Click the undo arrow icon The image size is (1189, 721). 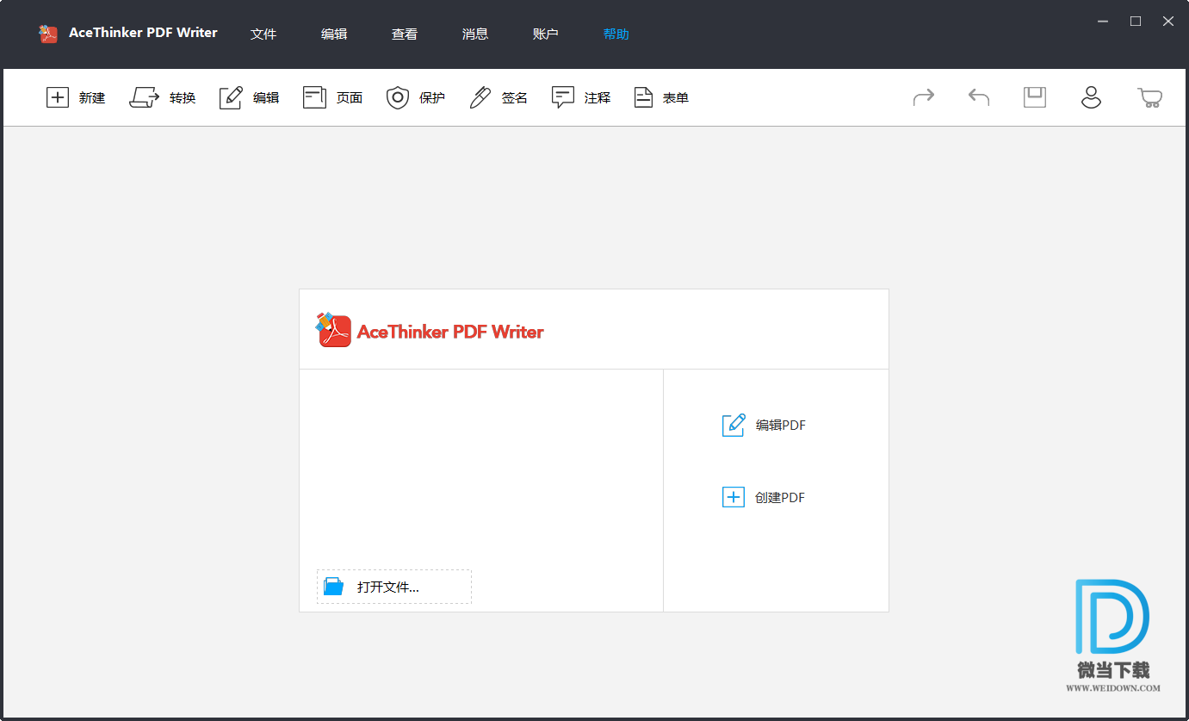pyautogui.click(x=979, y=97)
